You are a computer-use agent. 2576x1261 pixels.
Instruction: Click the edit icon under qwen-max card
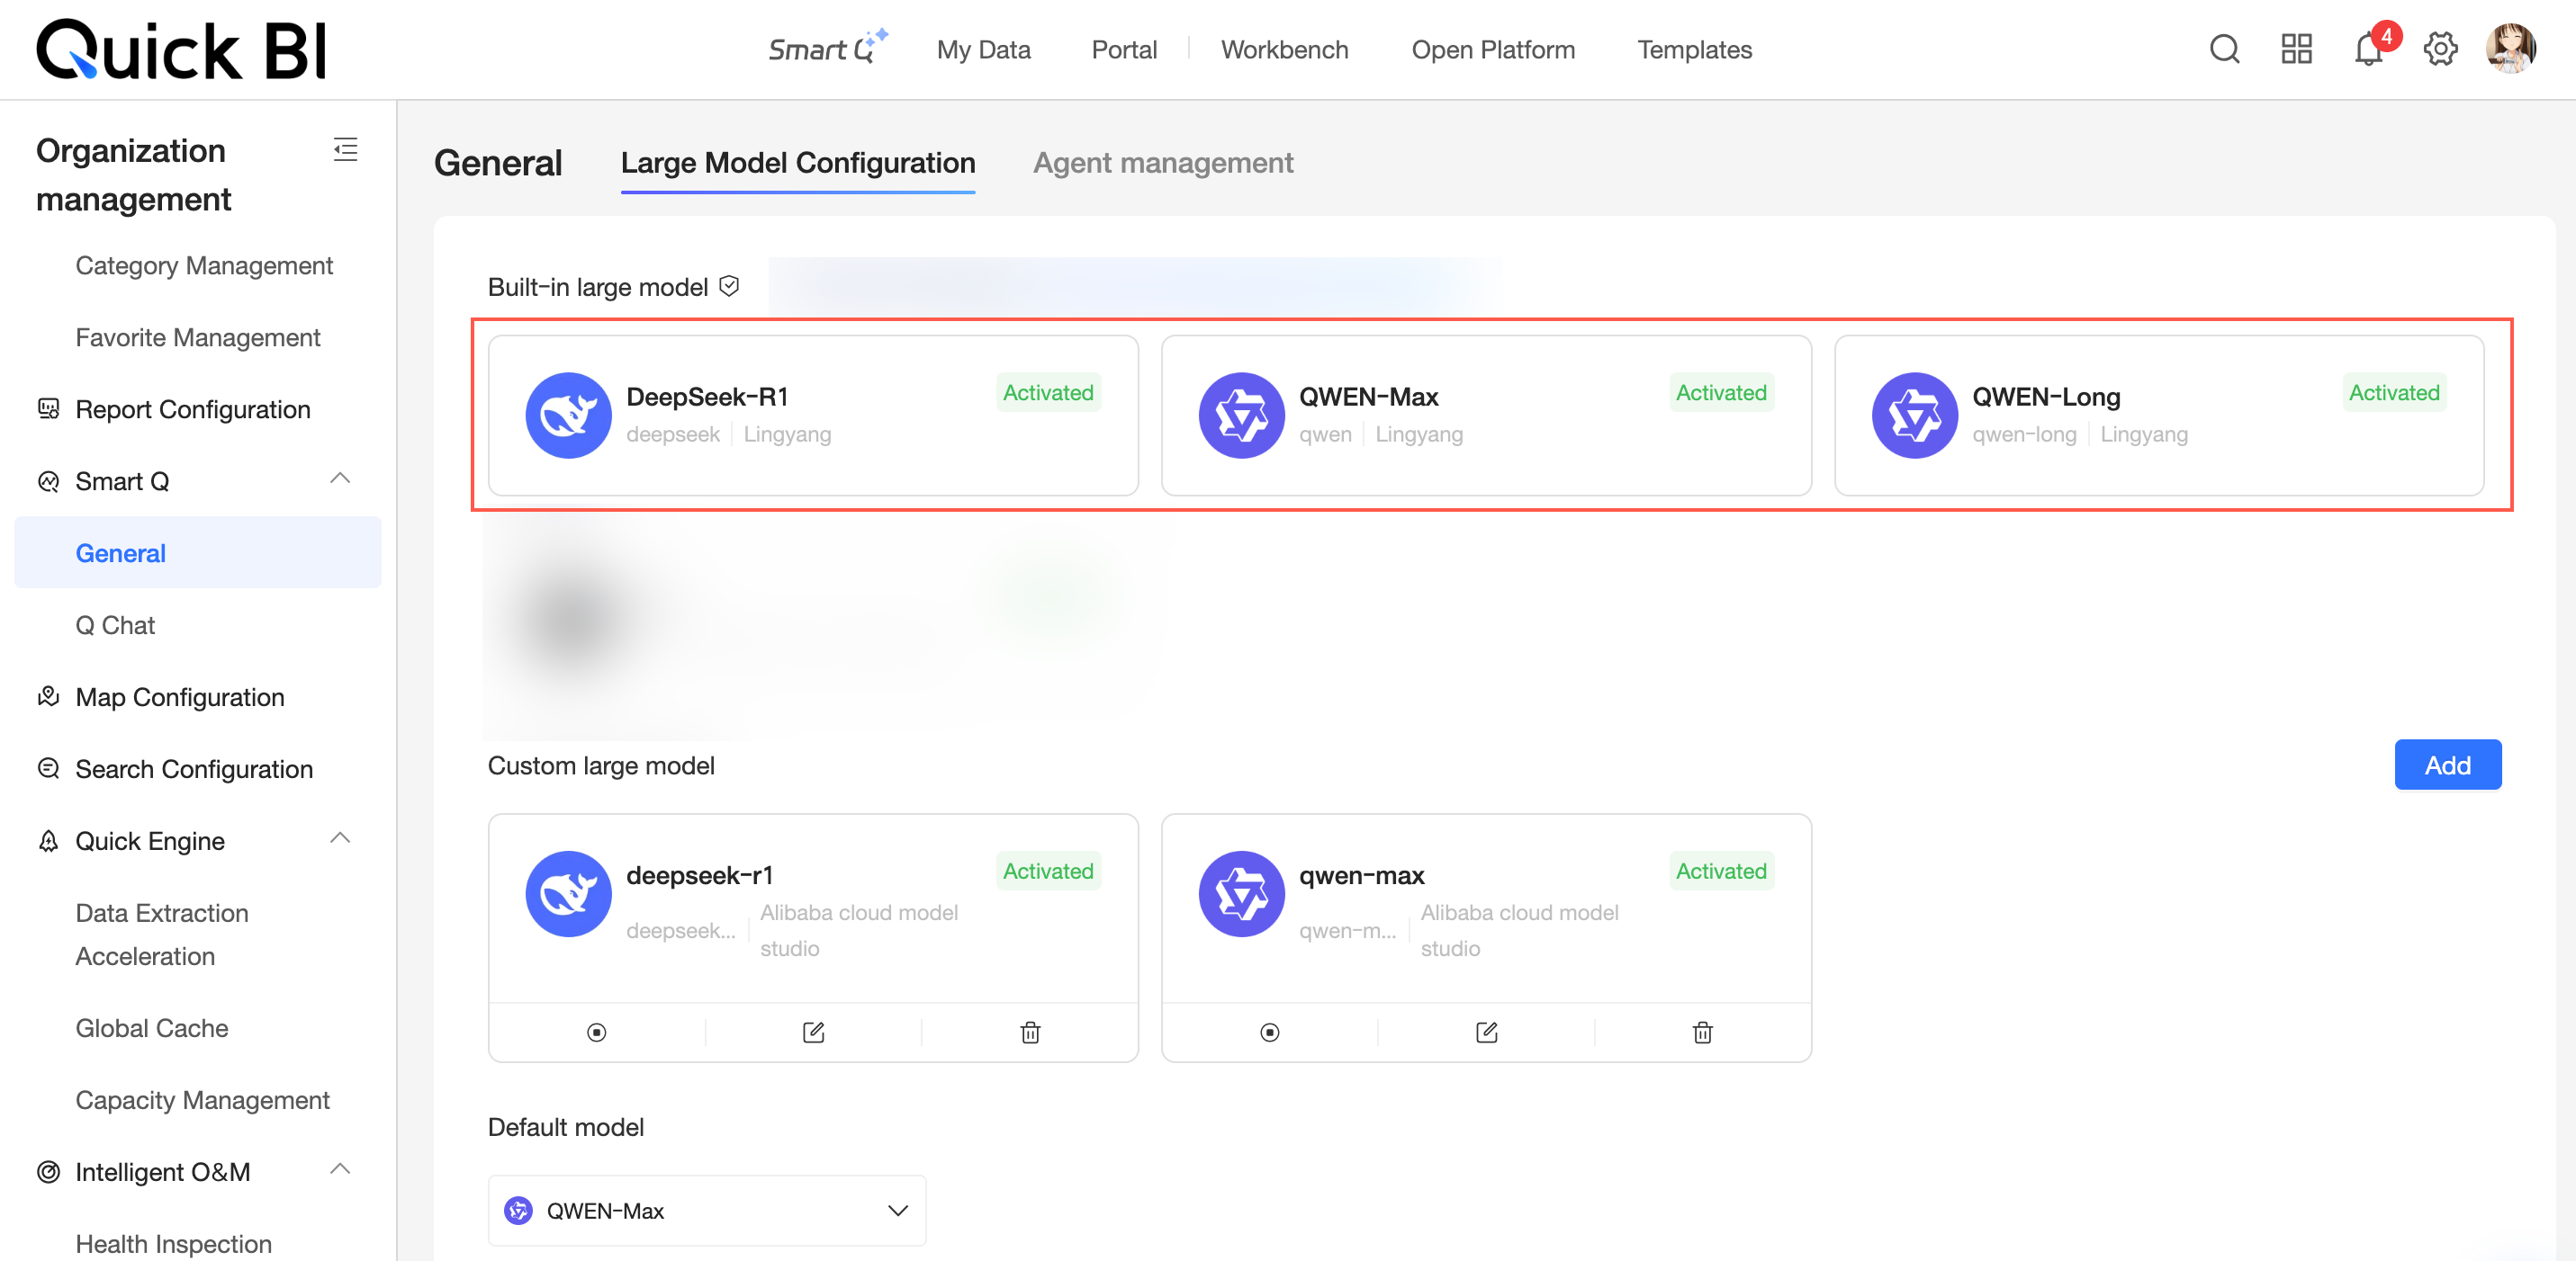1486,1033
